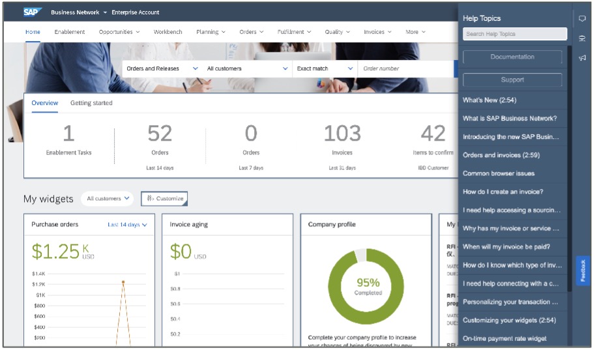The width and height of the screenshot is (595, 350).
Task: Open the Opportunities menu
Action: coord(119,32)
